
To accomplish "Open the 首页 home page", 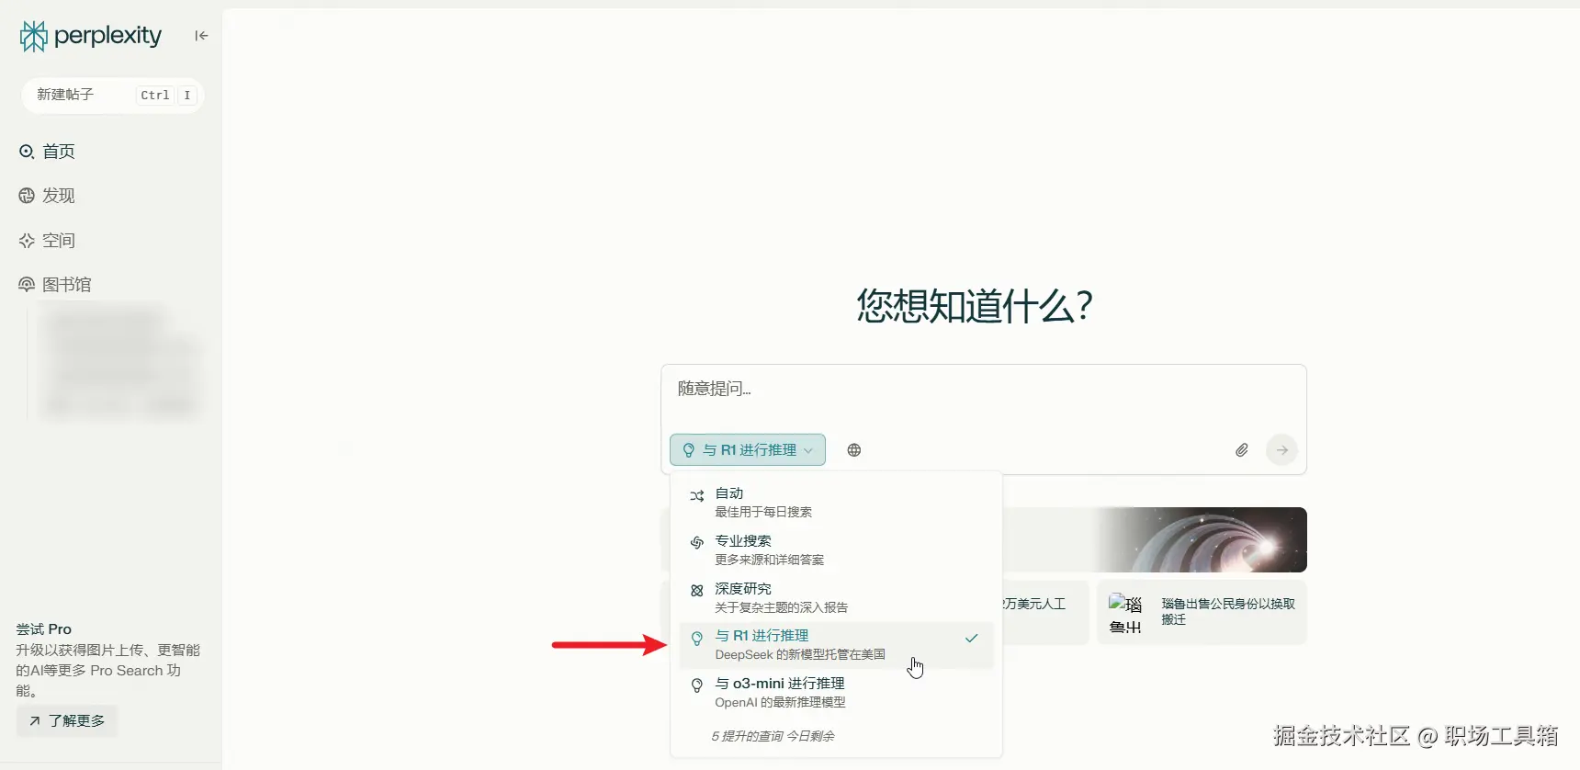I will pos(47,152).
